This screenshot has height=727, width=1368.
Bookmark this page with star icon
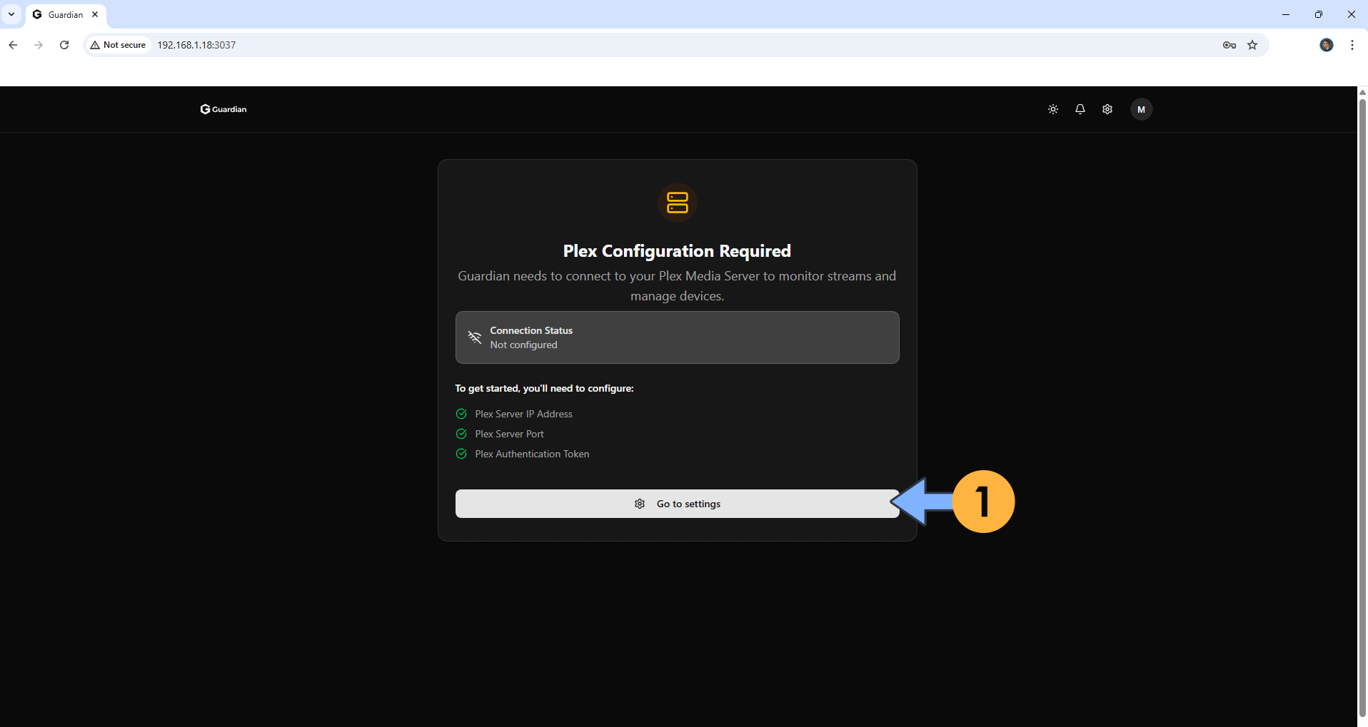(1252, 45)
